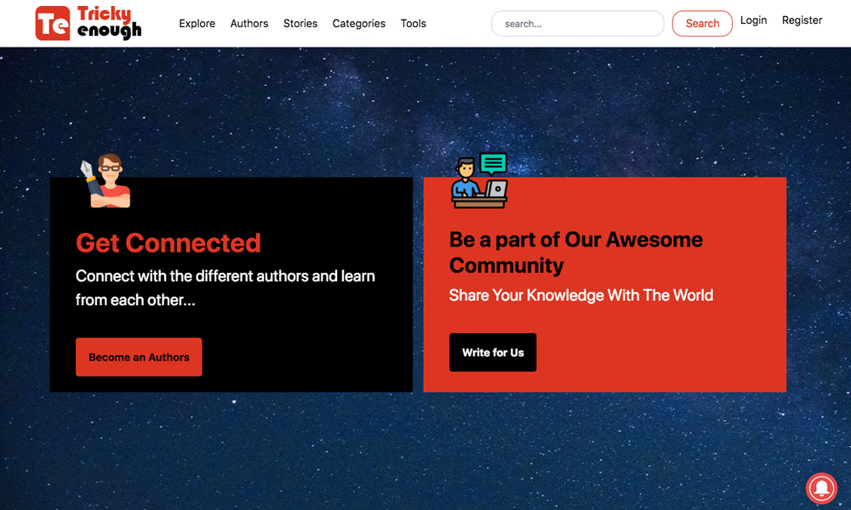Click the Tricky enough logo text
The height and width of the screenshot is (510, 851).
coord(109,24)
